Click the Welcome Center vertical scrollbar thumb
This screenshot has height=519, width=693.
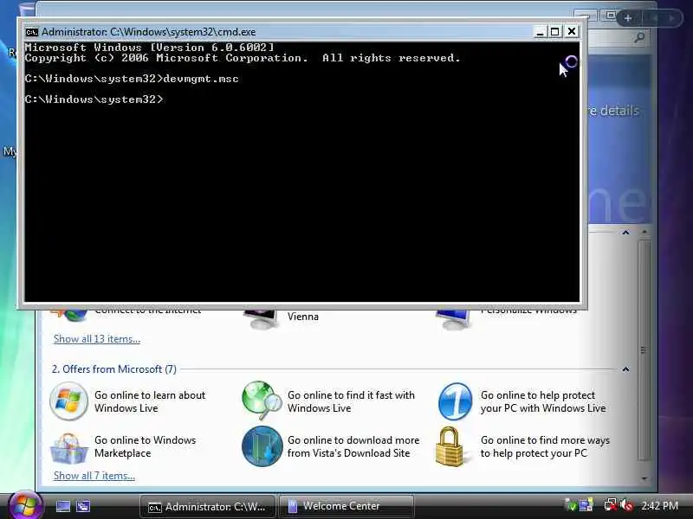[644, 350]
